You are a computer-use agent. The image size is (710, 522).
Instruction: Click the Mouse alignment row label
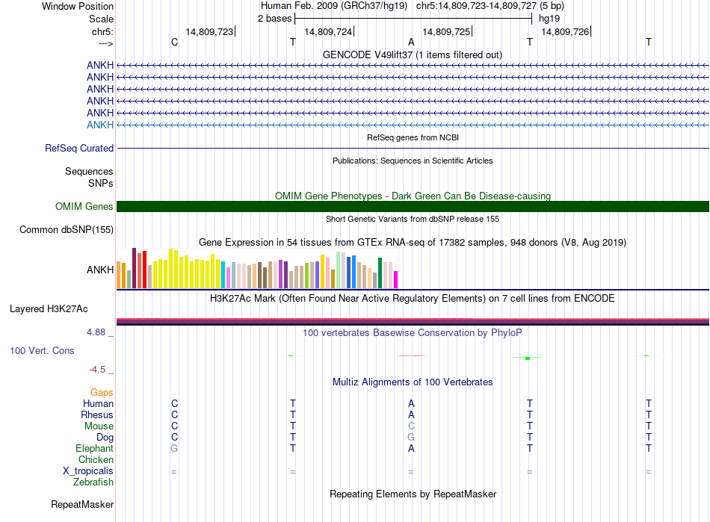pos(99,426)
